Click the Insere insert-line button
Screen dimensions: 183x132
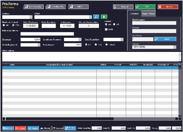point(33,128)
